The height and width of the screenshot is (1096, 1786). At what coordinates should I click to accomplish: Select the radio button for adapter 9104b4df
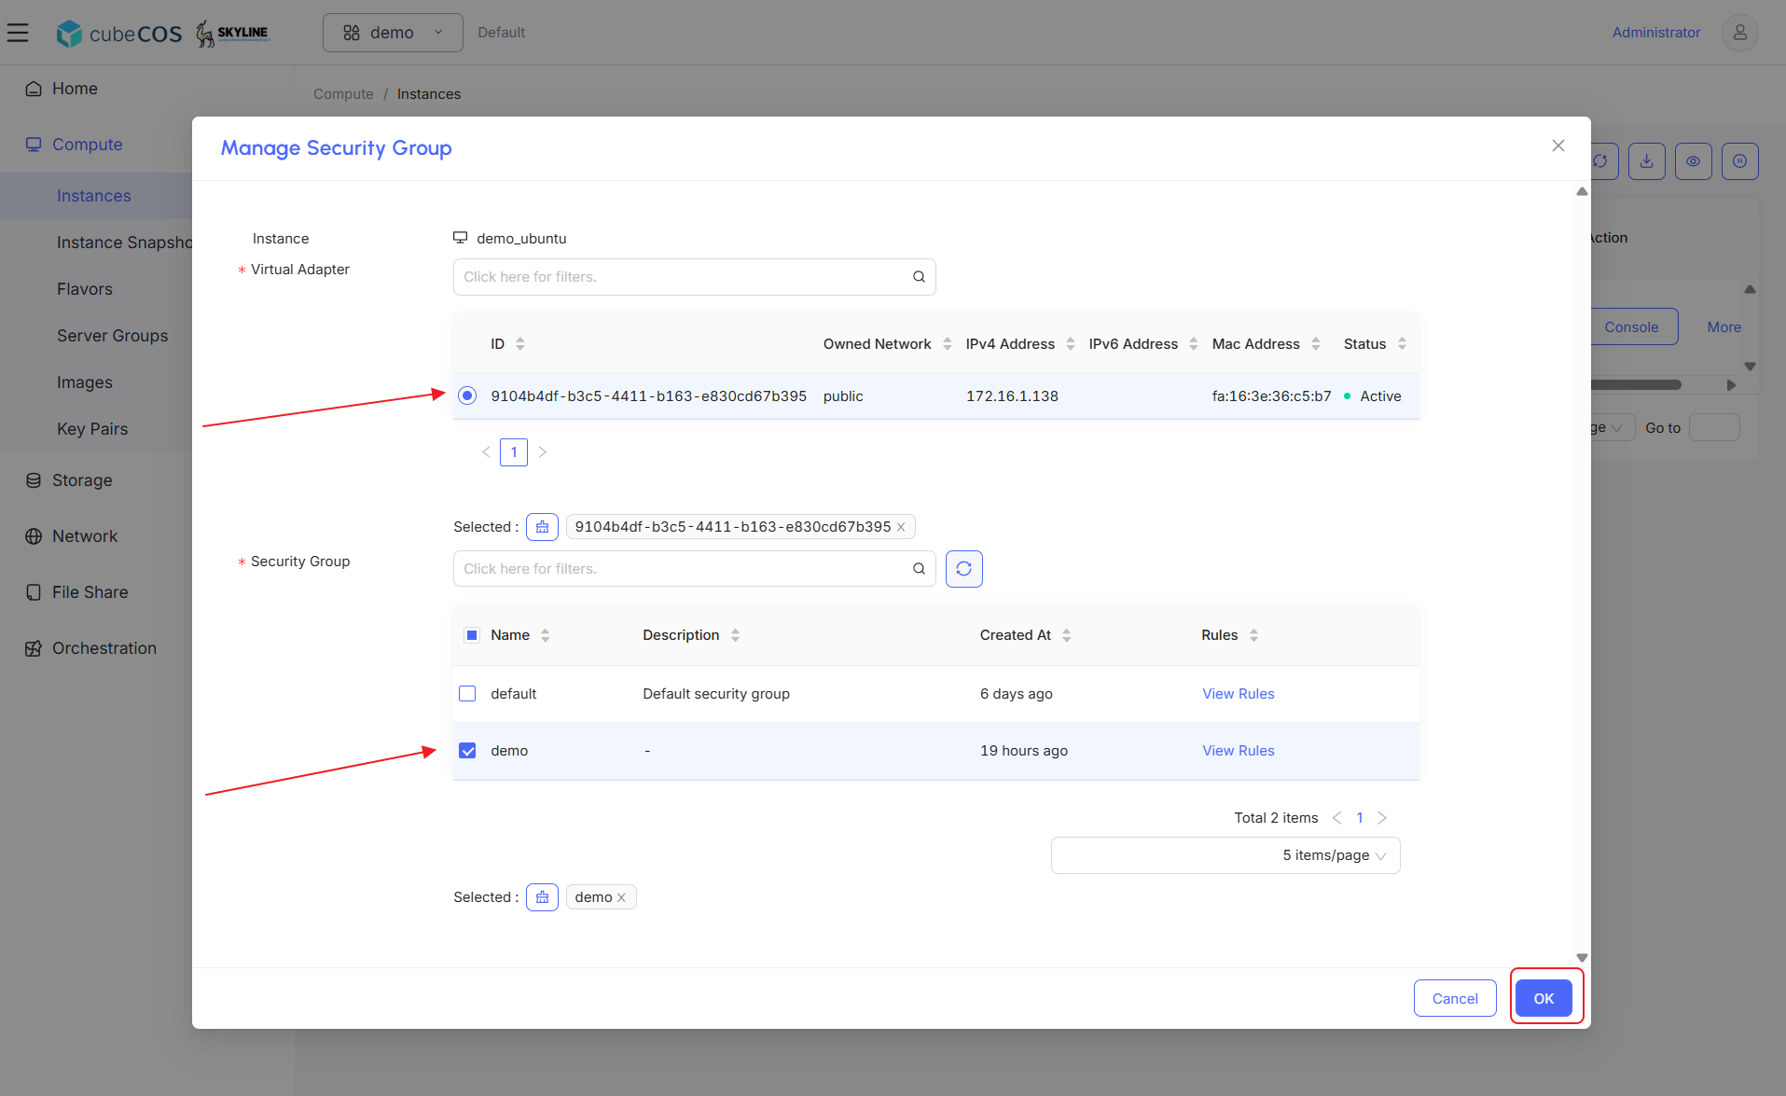pos(467,396)
